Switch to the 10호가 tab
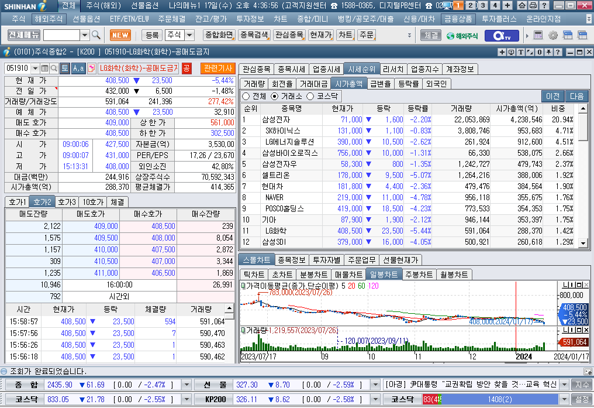Screen dimensions: 594x408 pos(93,202)
